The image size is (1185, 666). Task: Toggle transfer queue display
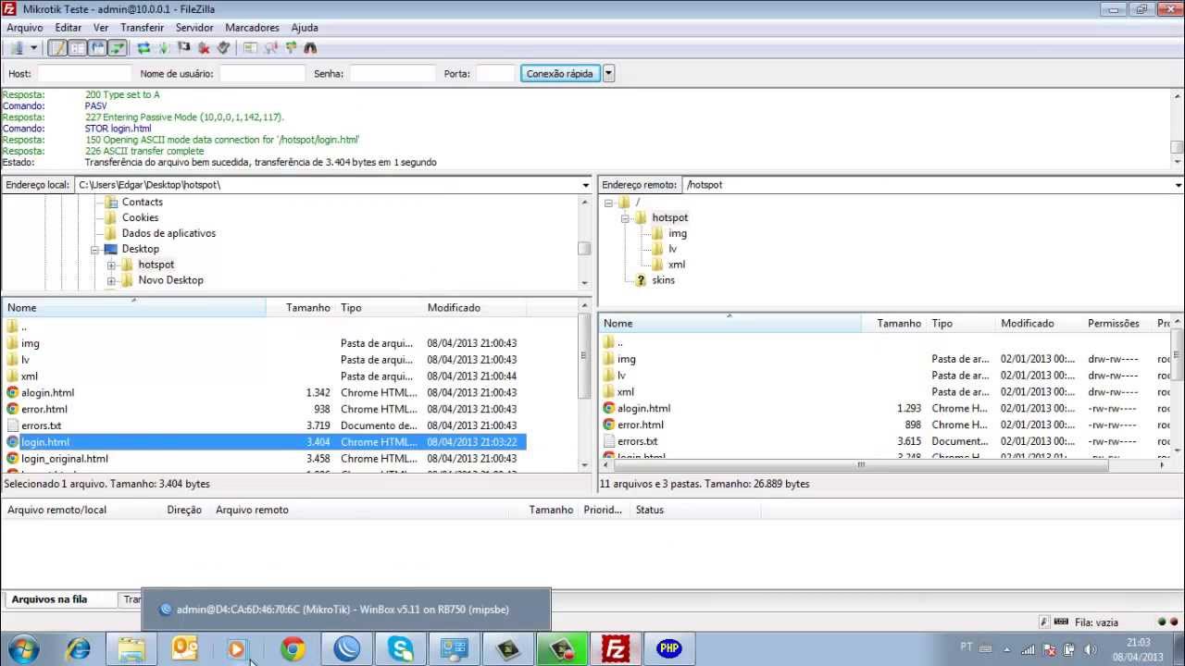point(118,48)
